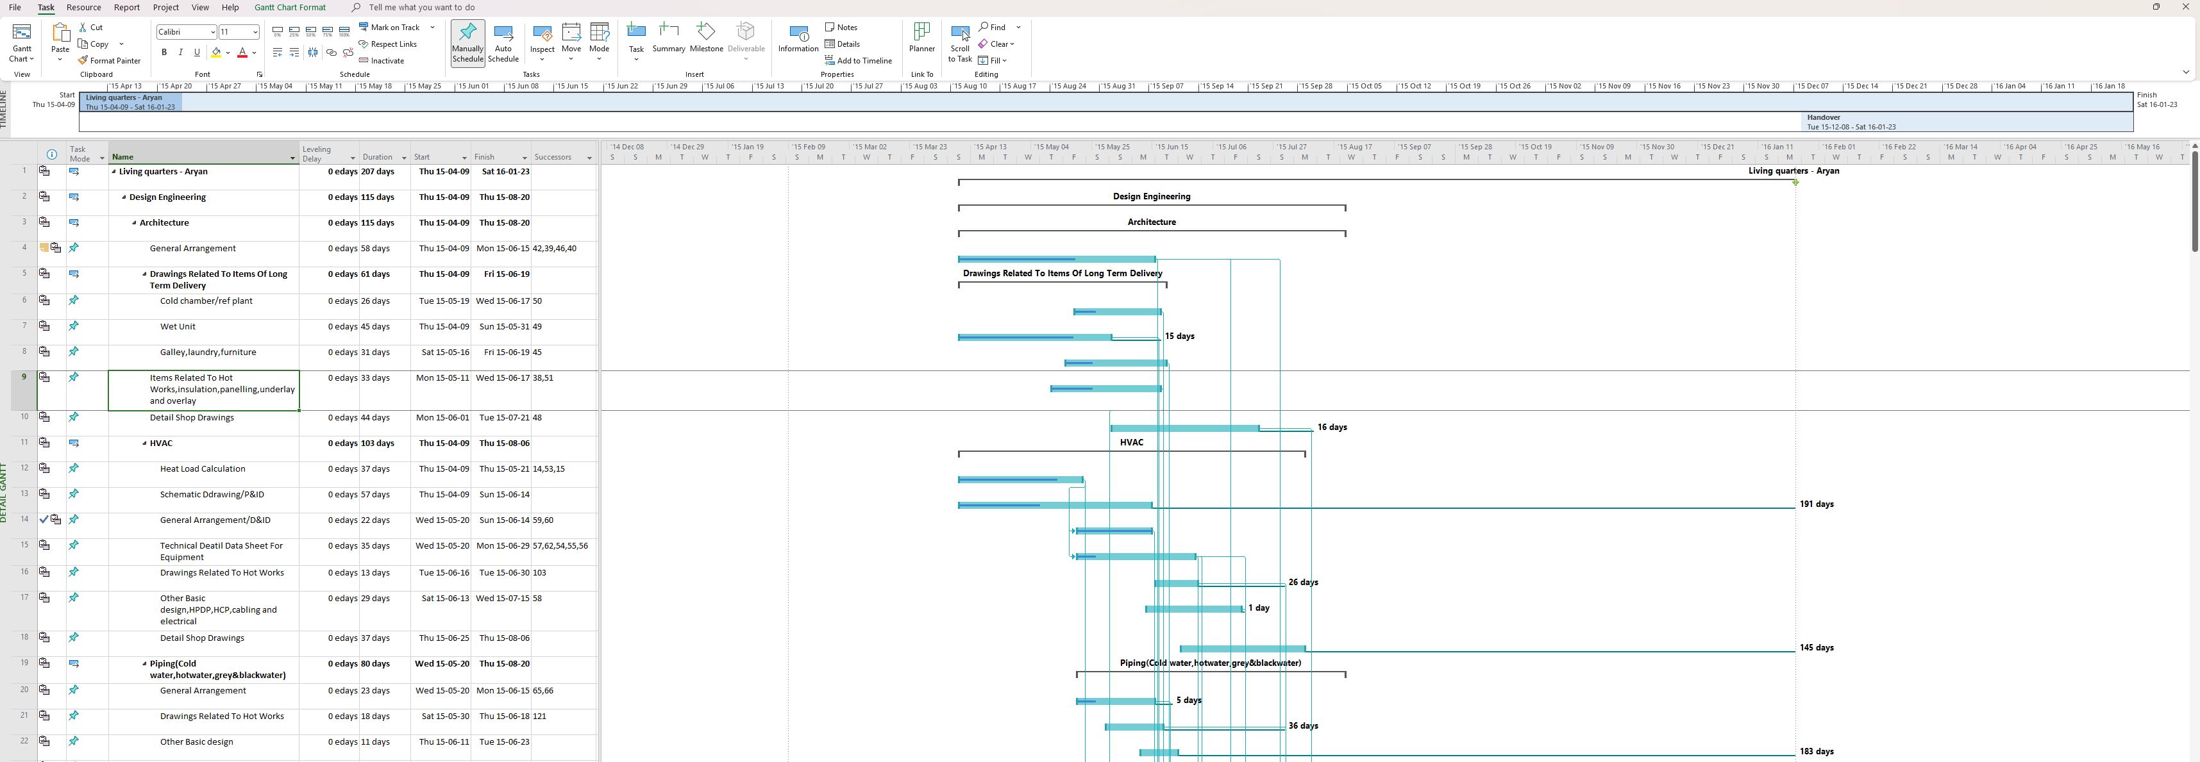This screenshot has width=2200, height=762.
Task: Split the task icon
Action: [x=314, y=52]
